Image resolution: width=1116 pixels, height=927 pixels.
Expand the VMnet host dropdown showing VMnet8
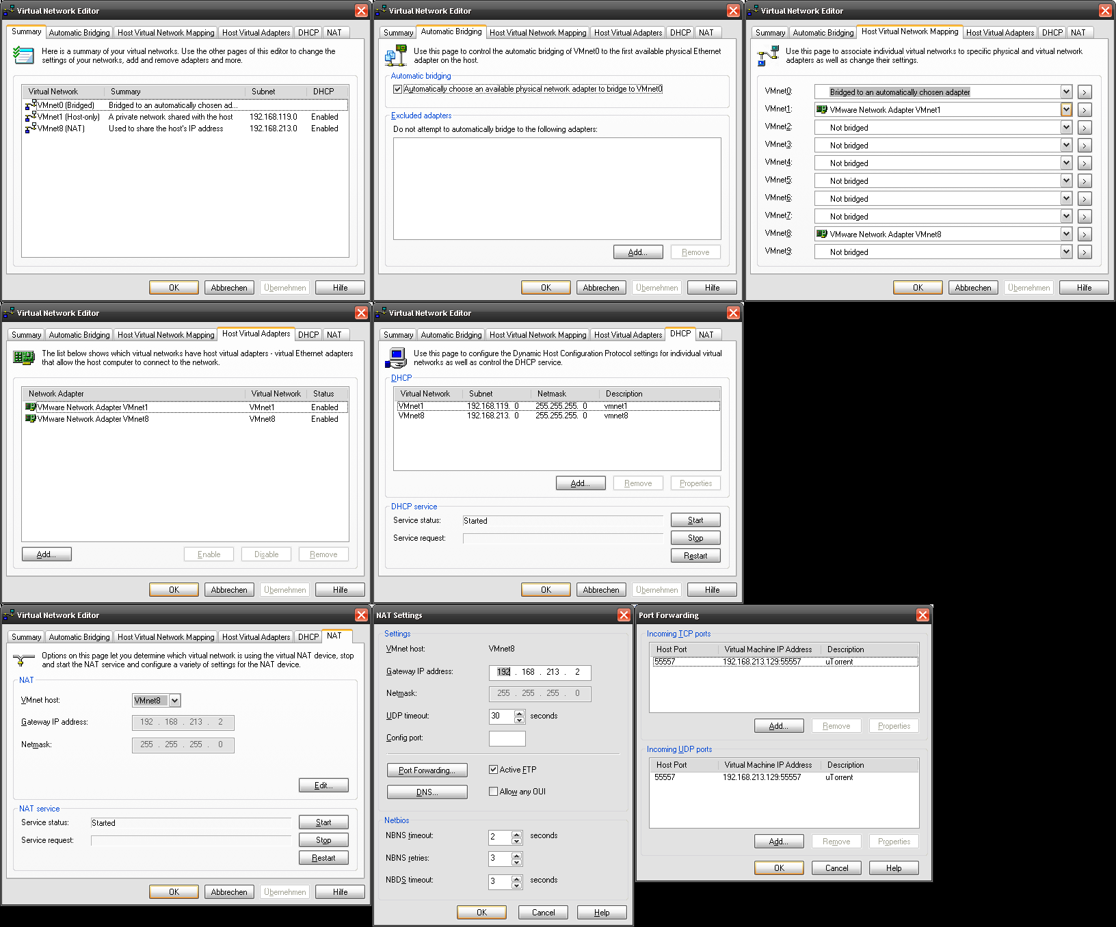coord(175,701)
